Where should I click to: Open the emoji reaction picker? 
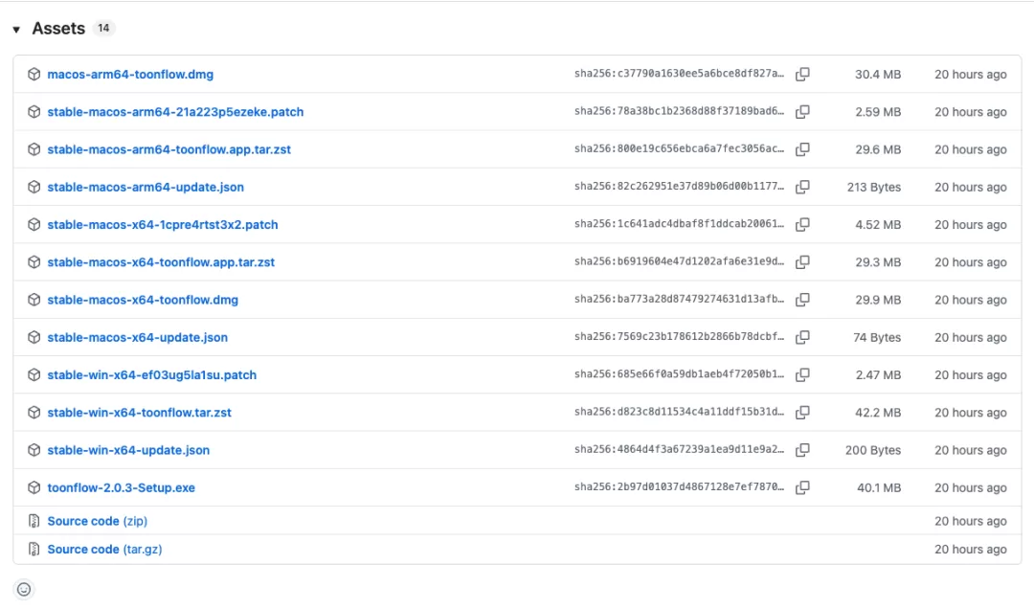(x=24, y=589)
